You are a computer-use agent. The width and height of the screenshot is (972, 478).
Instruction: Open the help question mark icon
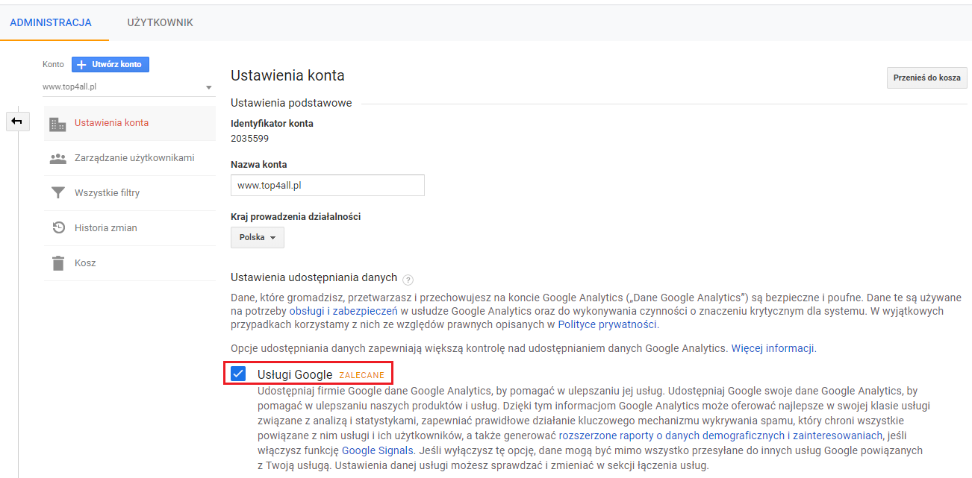click(408, 280)
